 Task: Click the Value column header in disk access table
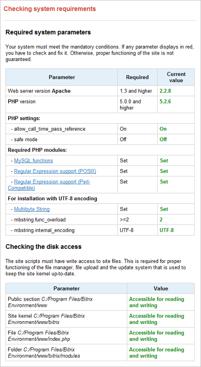[161, 288]
